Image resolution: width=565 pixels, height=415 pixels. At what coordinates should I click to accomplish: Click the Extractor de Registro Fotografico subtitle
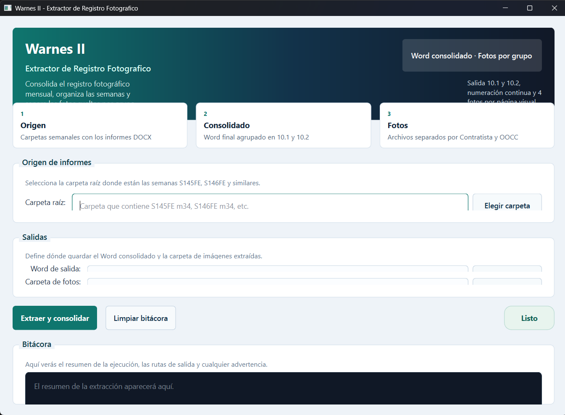[88, 68]
